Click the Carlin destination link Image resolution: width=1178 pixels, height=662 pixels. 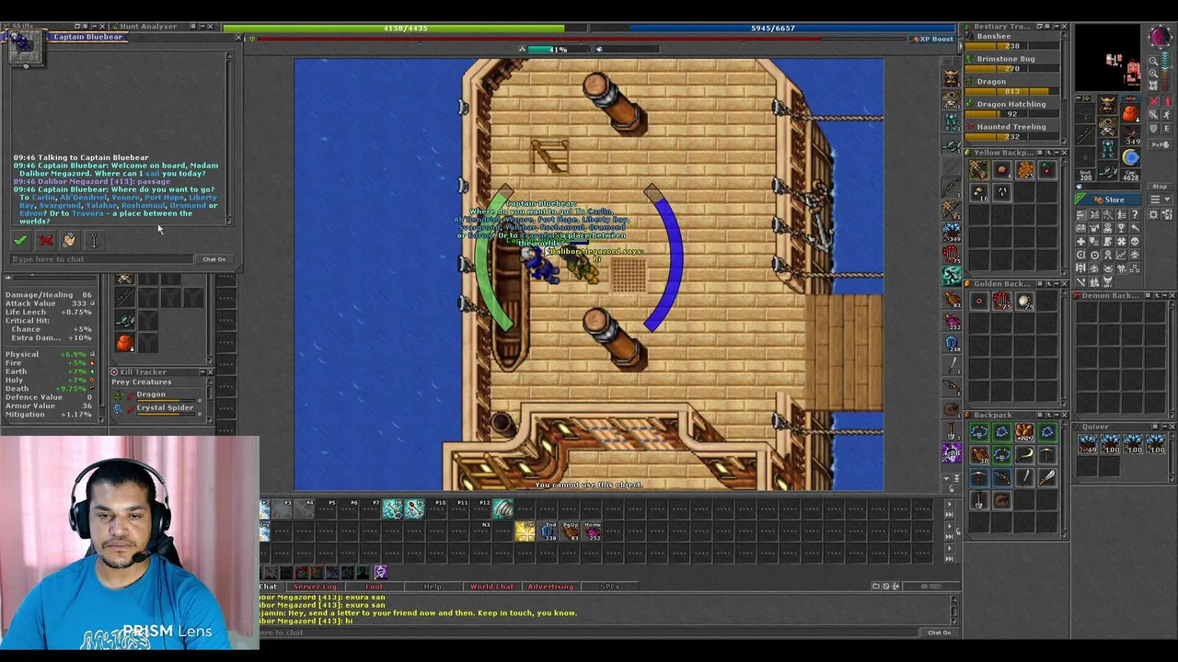tap(43, 198)
